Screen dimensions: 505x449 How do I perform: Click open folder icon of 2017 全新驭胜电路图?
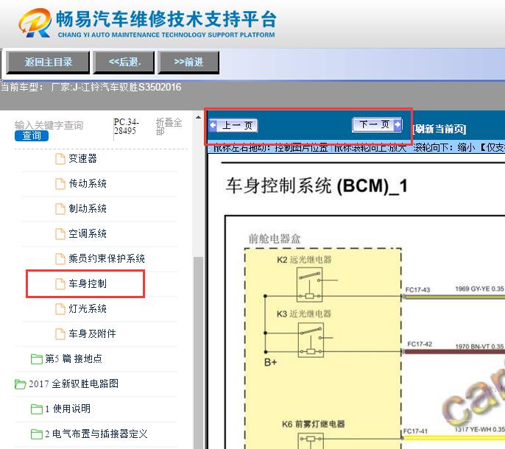pyautogui.click(x=21, y=384)
